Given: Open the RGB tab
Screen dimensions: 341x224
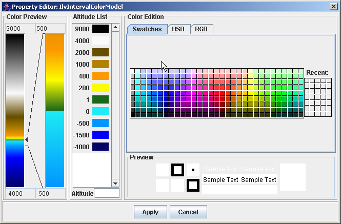Looking at the screenshot, I should (202, 29).
